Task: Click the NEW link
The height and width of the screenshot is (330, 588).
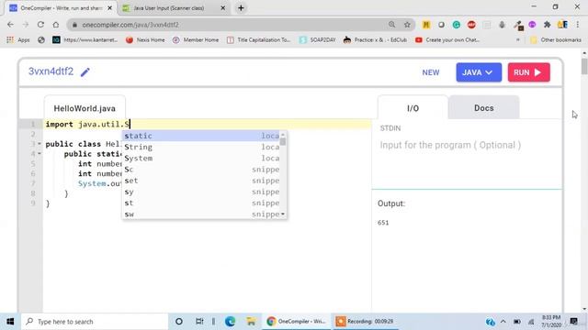Action: [x=431, y=72]
